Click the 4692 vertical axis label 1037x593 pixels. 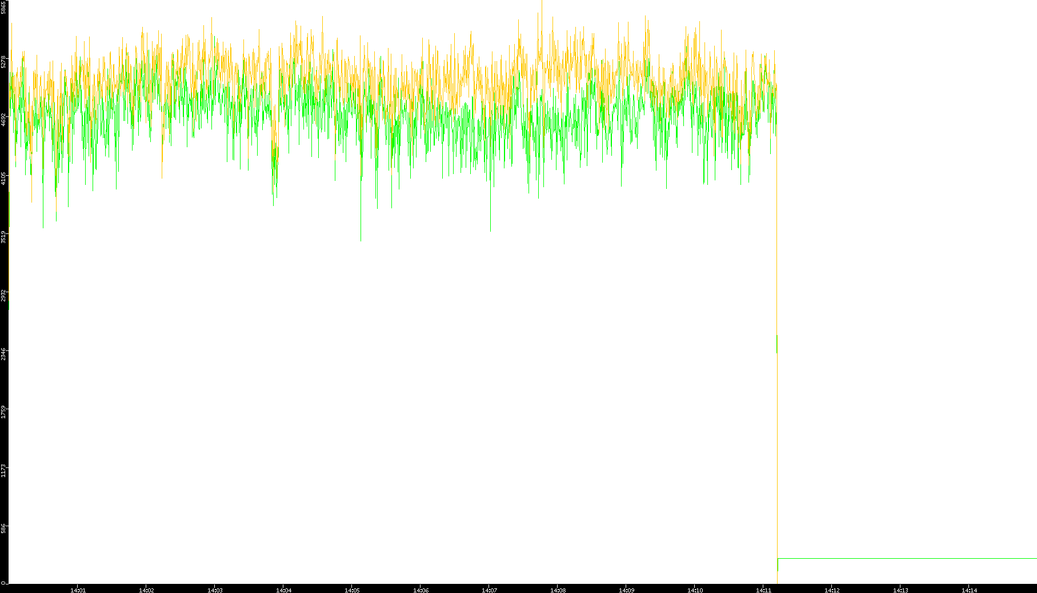click(x=3, y=120)
